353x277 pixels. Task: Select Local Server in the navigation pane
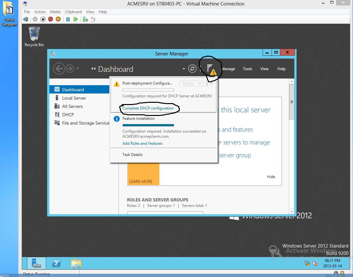(x=80, y=98)
